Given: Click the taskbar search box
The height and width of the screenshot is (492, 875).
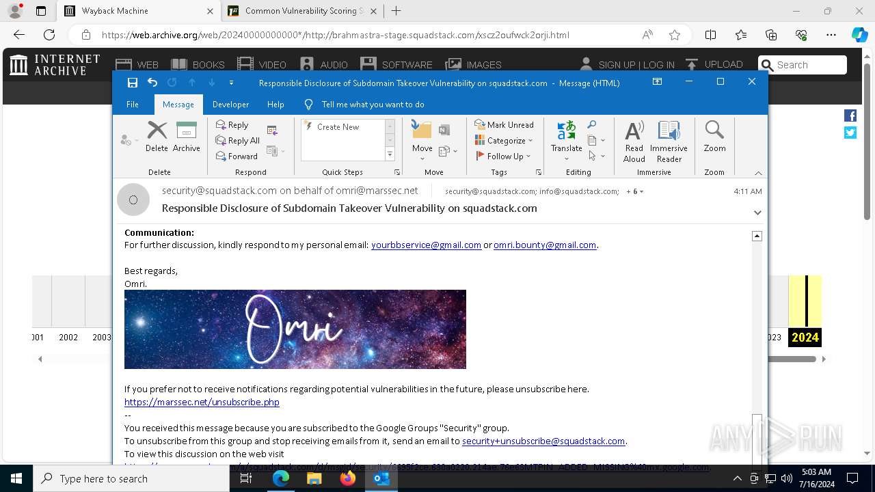Looking at the screenshot, I should coord(131,478).
